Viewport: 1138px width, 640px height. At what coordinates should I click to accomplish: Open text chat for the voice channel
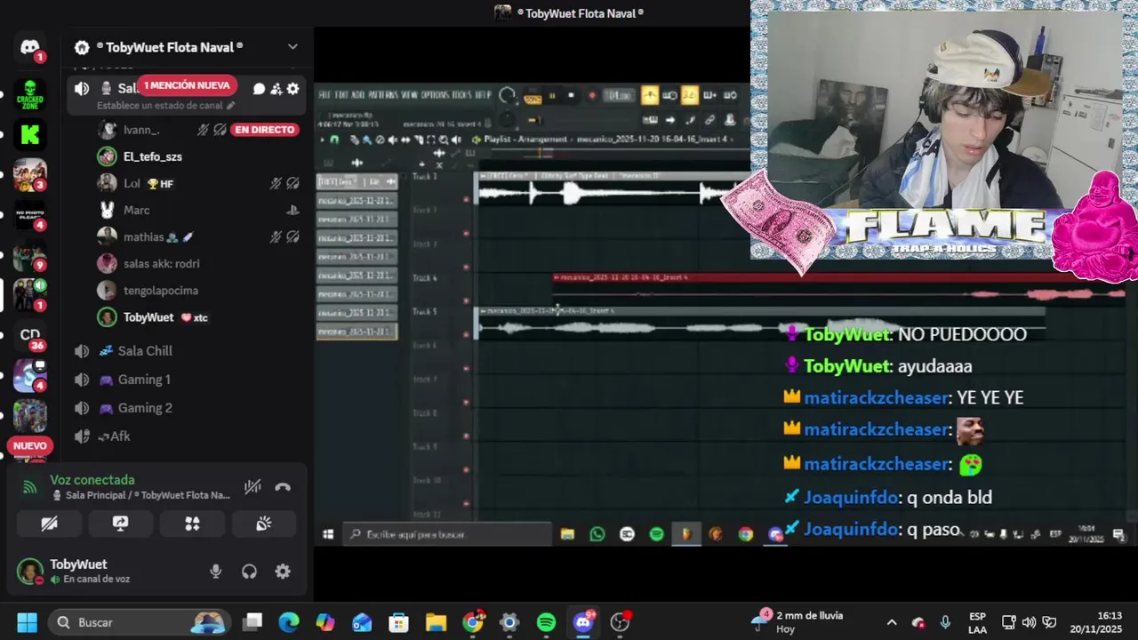(259, 89)
